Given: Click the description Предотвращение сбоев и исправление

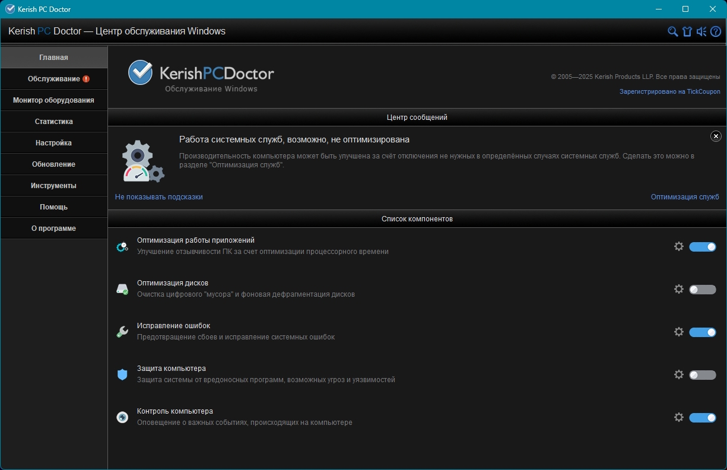Looking at the screenshot, I should (236, 337).
